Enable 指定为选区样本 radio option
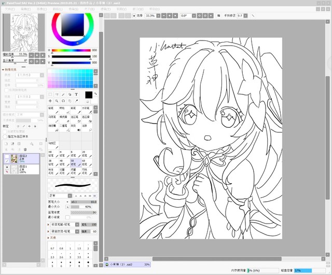The width and height of the screenshot is (332, 275). (5, 136)
